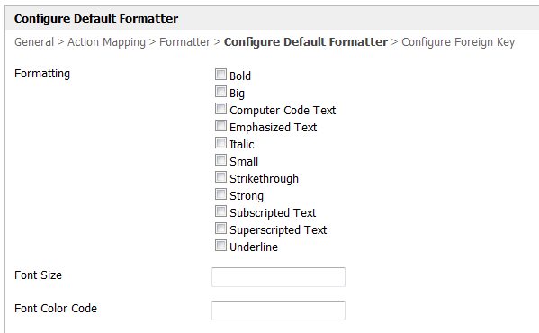Check the Computer Code Text option
539x333 pixels.
[220, 109]
